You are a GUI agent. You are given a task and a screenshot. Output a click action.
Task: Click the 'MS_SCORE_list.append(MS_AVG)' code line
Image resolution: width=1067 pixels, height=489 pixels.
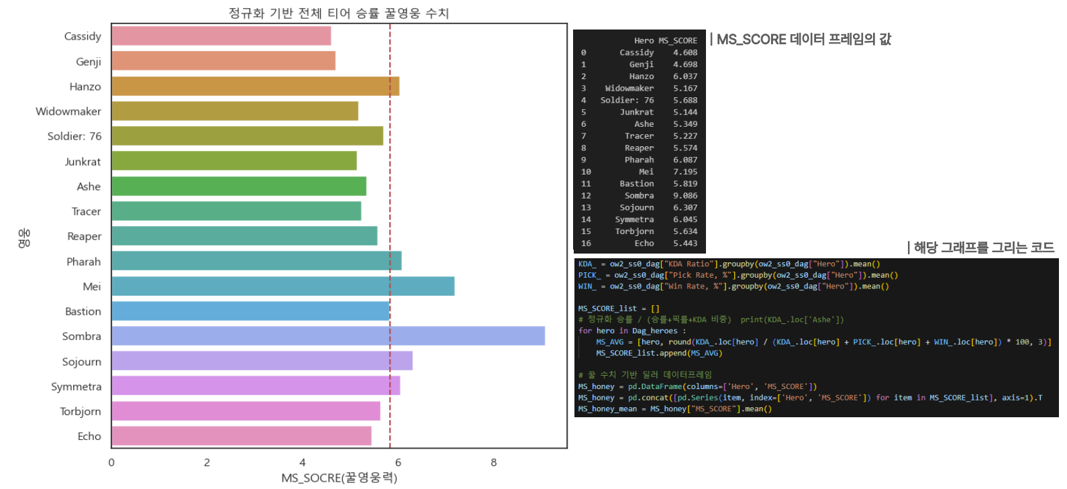tap(659, 353)
